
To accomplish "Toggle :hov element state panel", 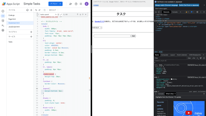I will [x=189, y=58].
